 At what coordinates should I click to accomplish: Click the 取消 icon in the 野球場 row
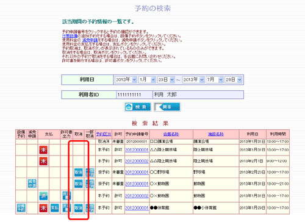[x=79, y=173]
